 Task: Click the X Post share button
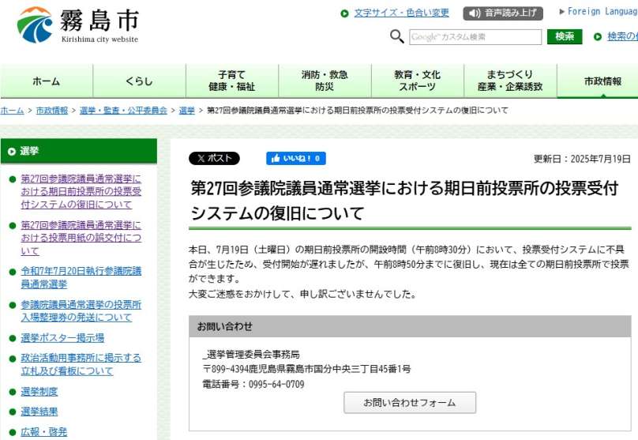point(215,158)
